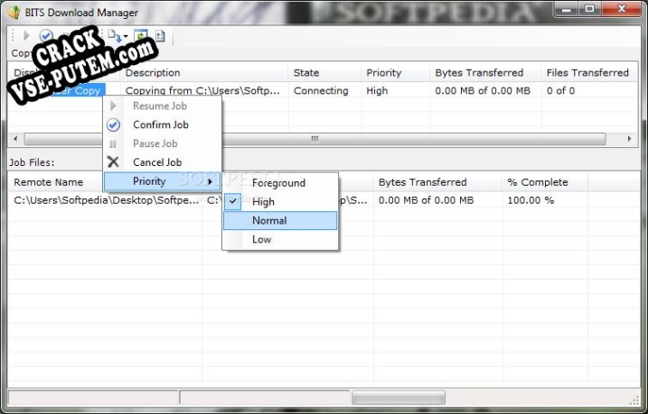Click the pause icon beside Pause Job
Screen dimensions: 648x414
[113, 144]
